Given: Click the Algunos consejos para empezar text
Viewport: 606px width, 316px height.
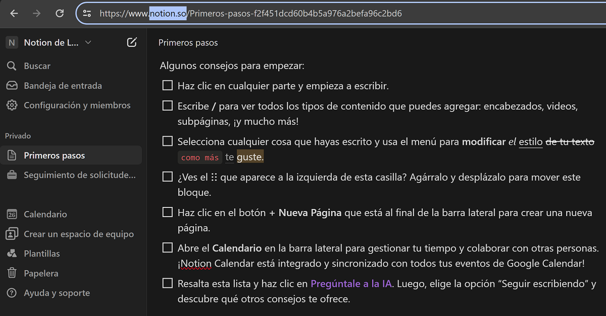Looking at the screenshot, I should (x=232, y=66).
